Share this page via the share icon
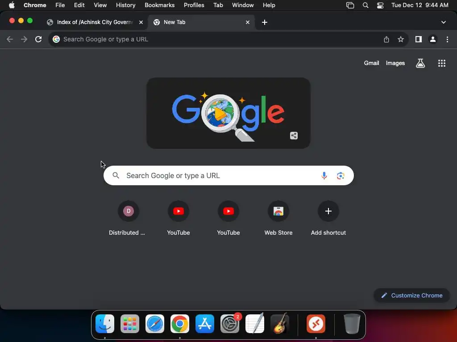This screenshot has width=457, height=342. [386, 39]
